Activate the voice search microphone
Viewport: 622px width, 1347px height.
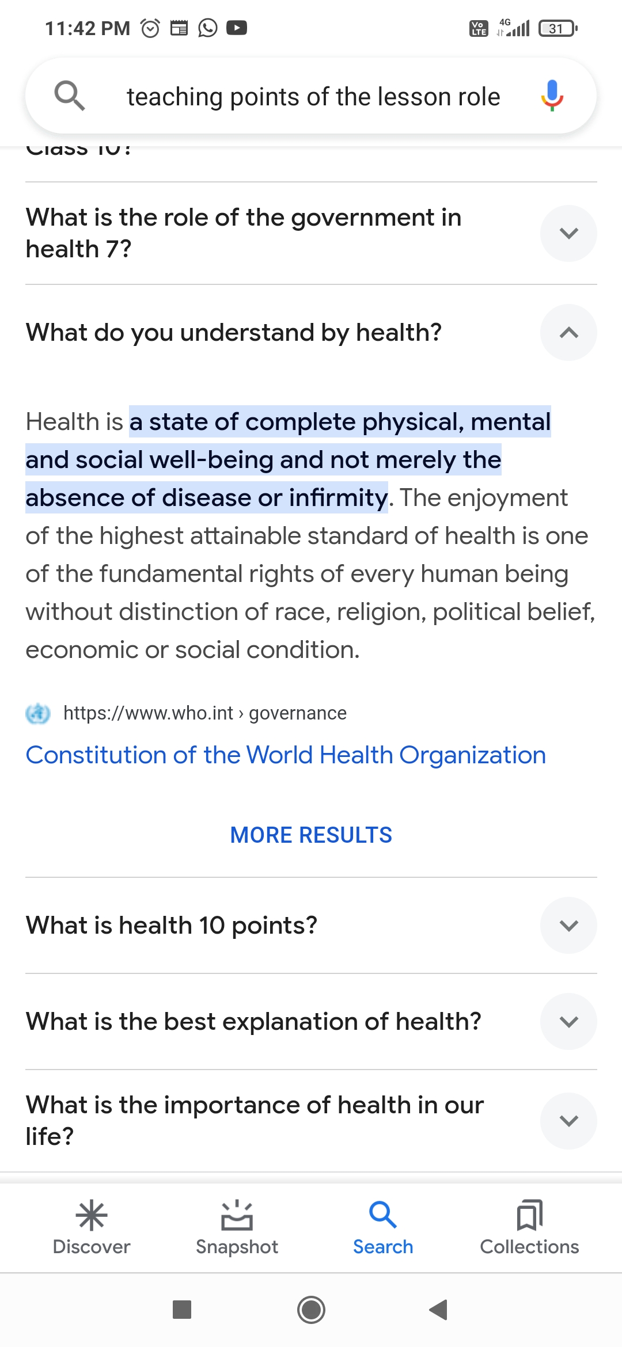click(552, 96)
